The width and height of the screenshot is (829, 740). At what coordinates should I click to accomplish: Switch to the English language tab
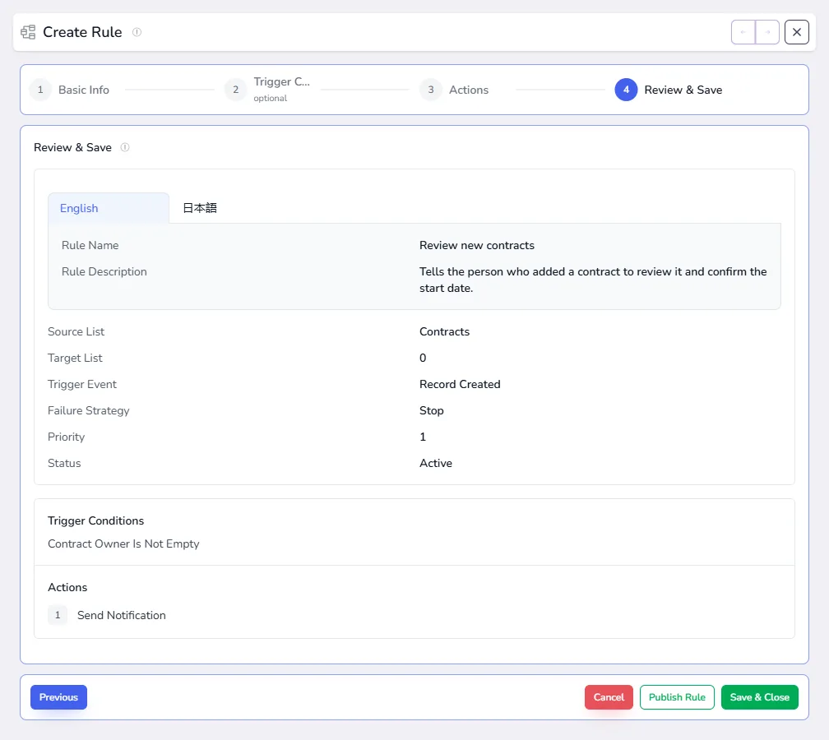click(x=109, y=208)
